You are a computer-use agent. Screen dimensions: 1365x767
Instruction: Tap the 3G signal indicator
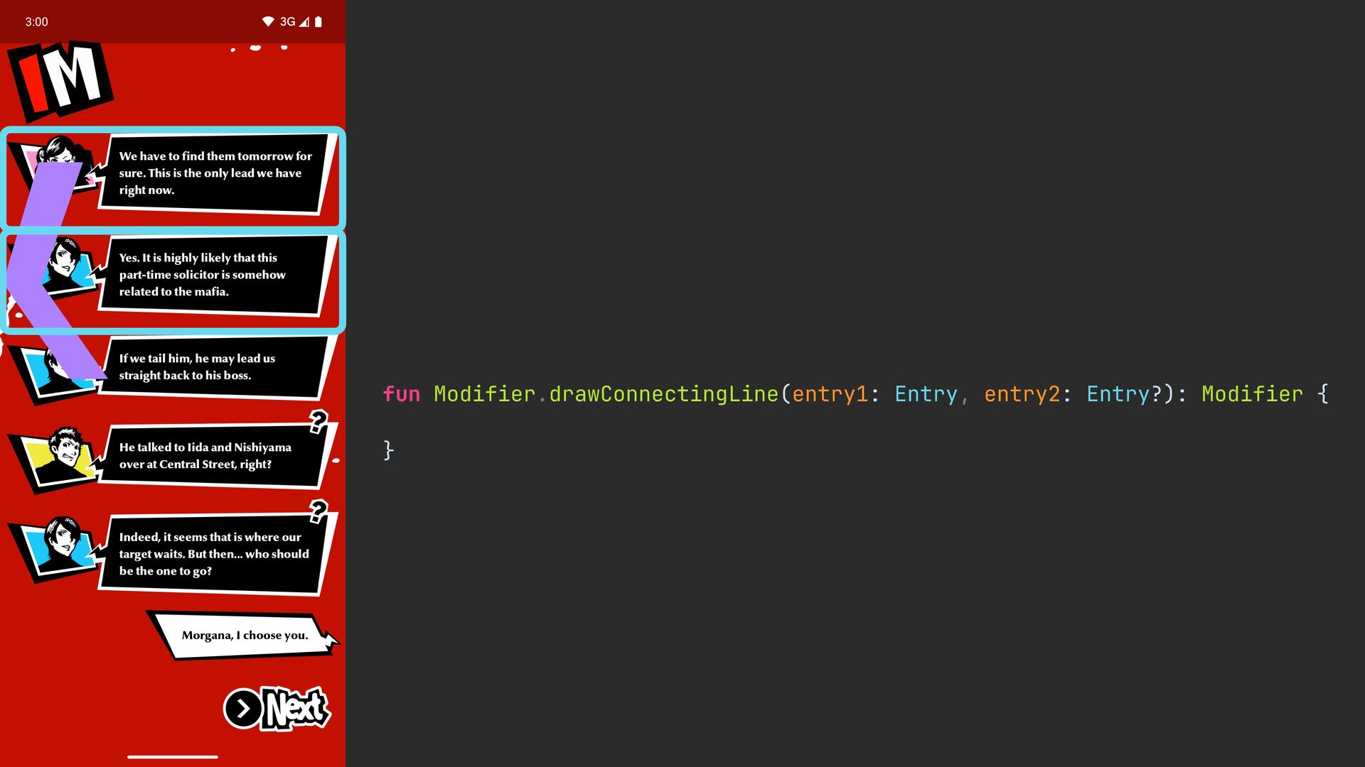point(287,22)
